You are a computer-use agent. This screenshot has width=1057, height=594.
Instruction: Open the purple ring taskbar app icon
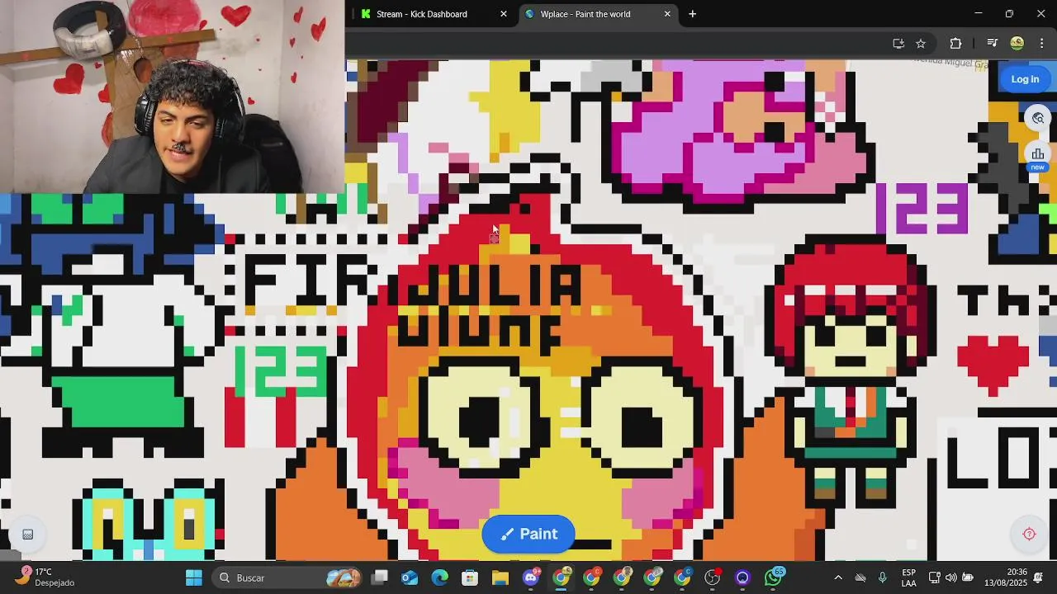tap(742, 577)
